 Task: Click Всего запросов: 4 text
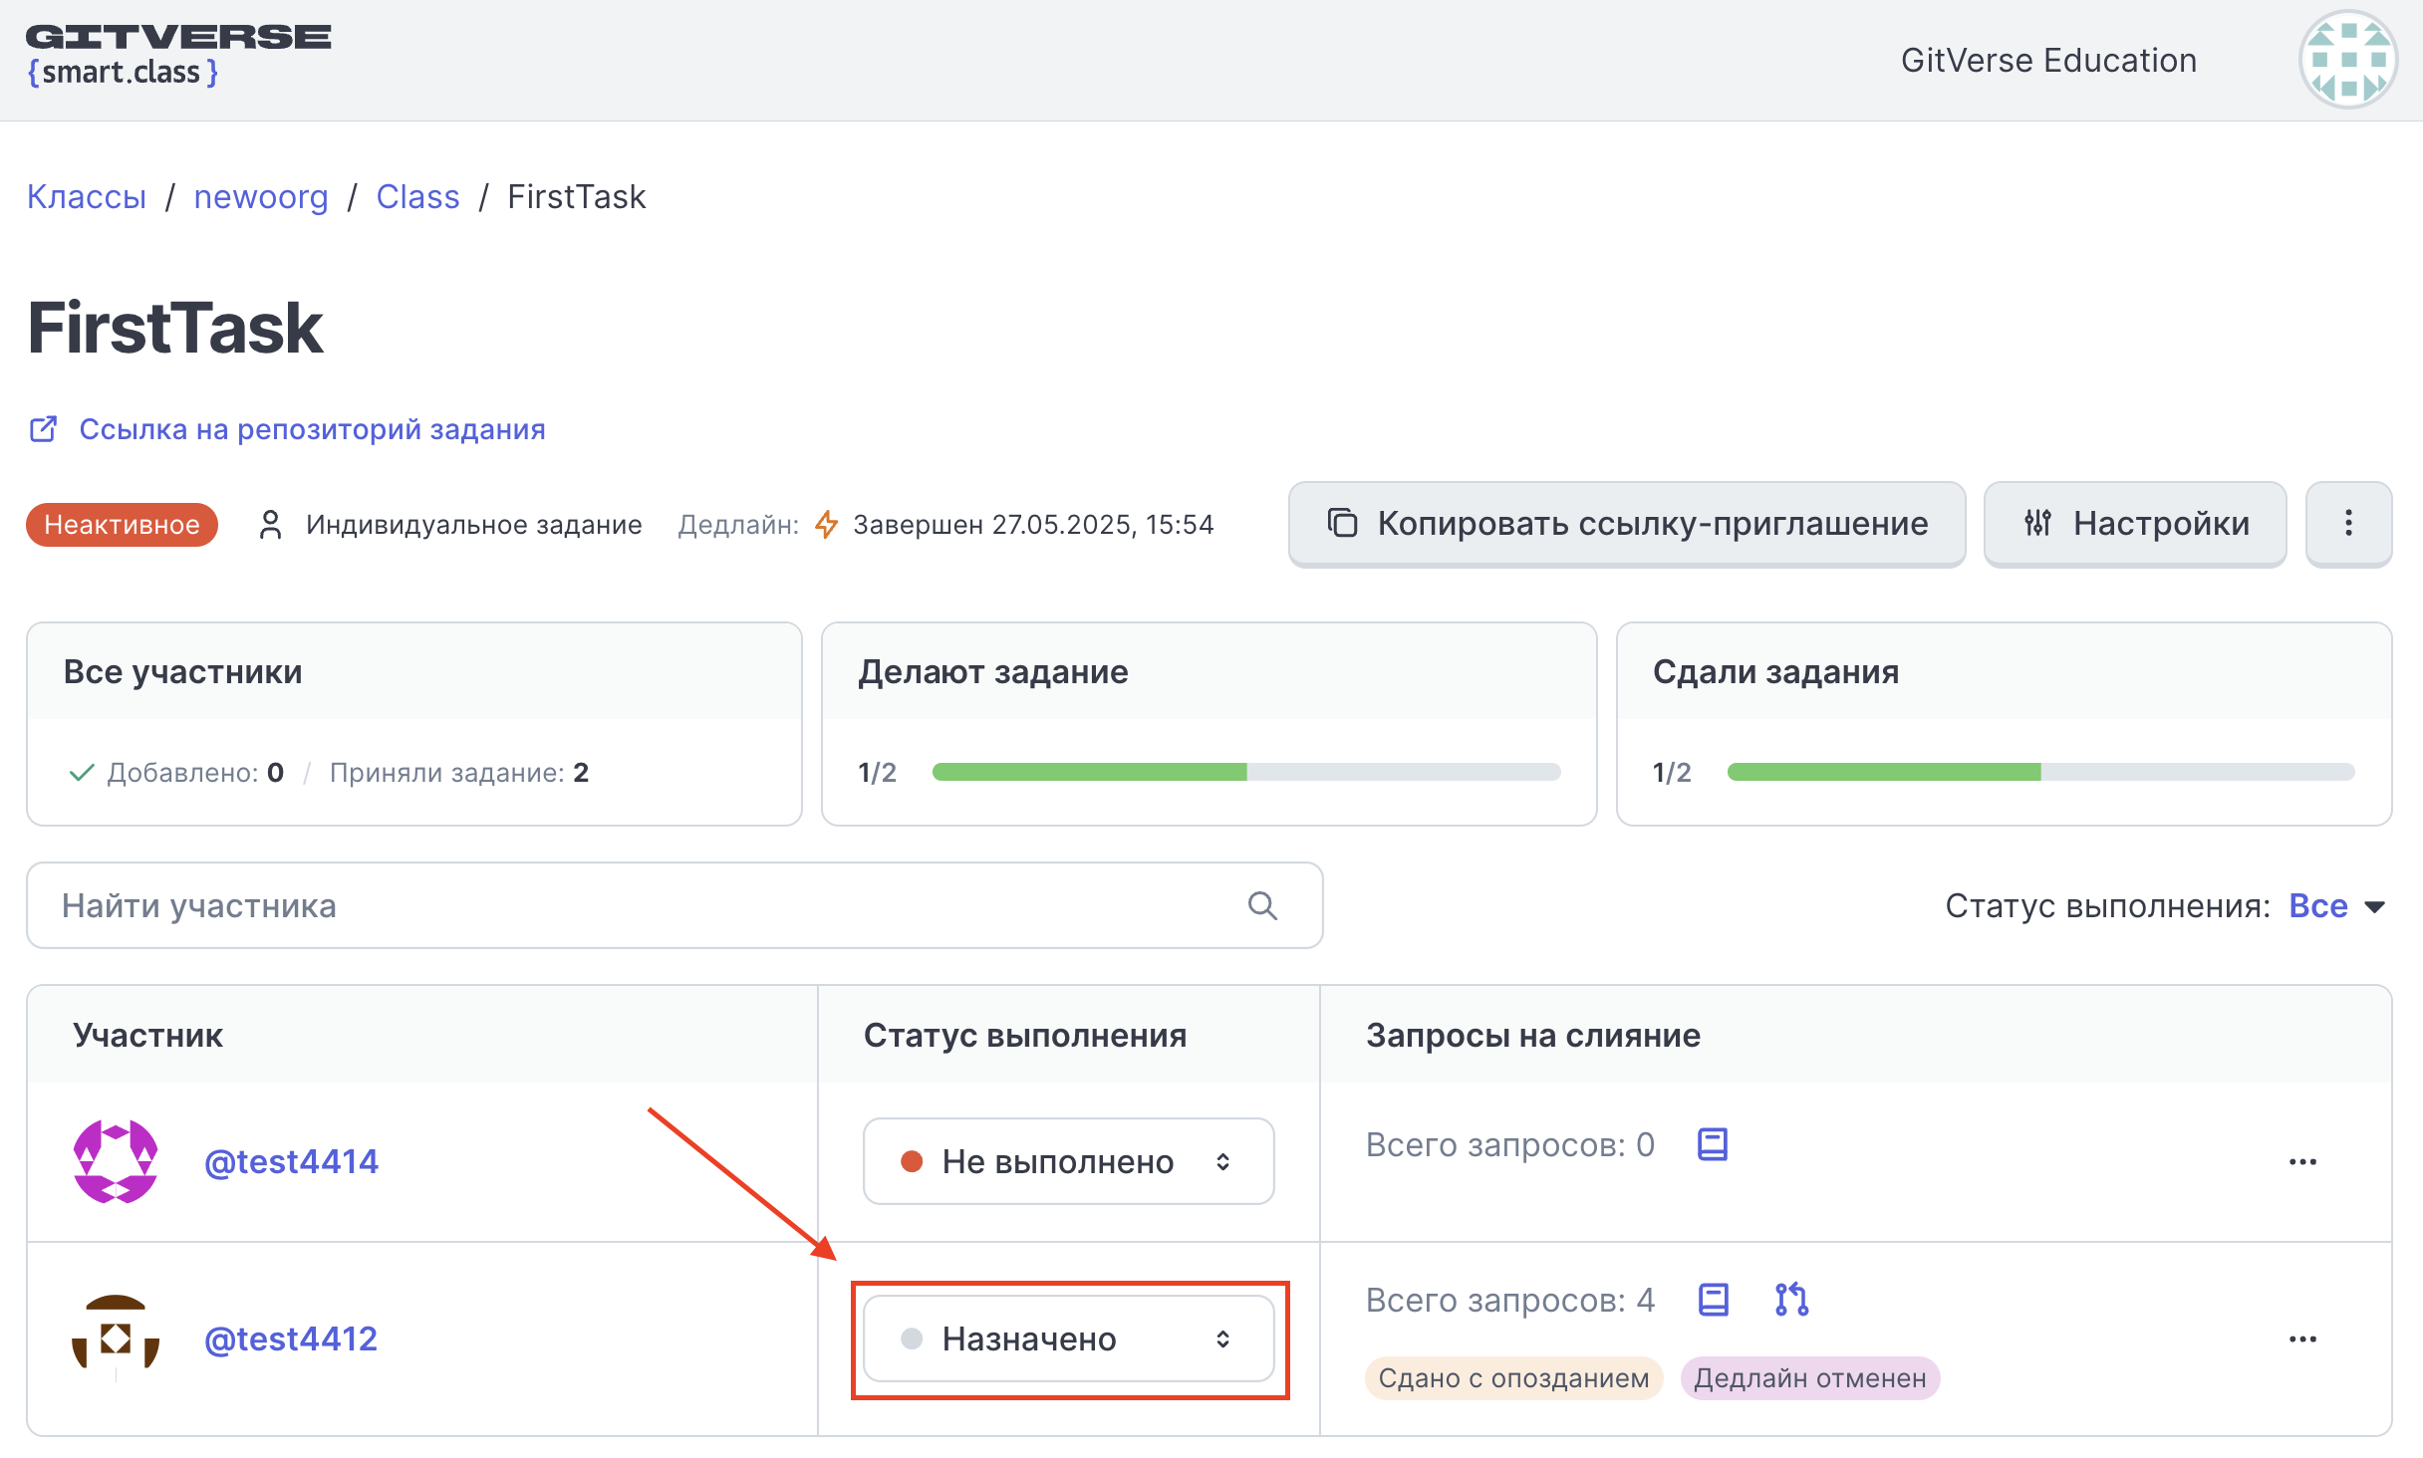point(1509,1300)
